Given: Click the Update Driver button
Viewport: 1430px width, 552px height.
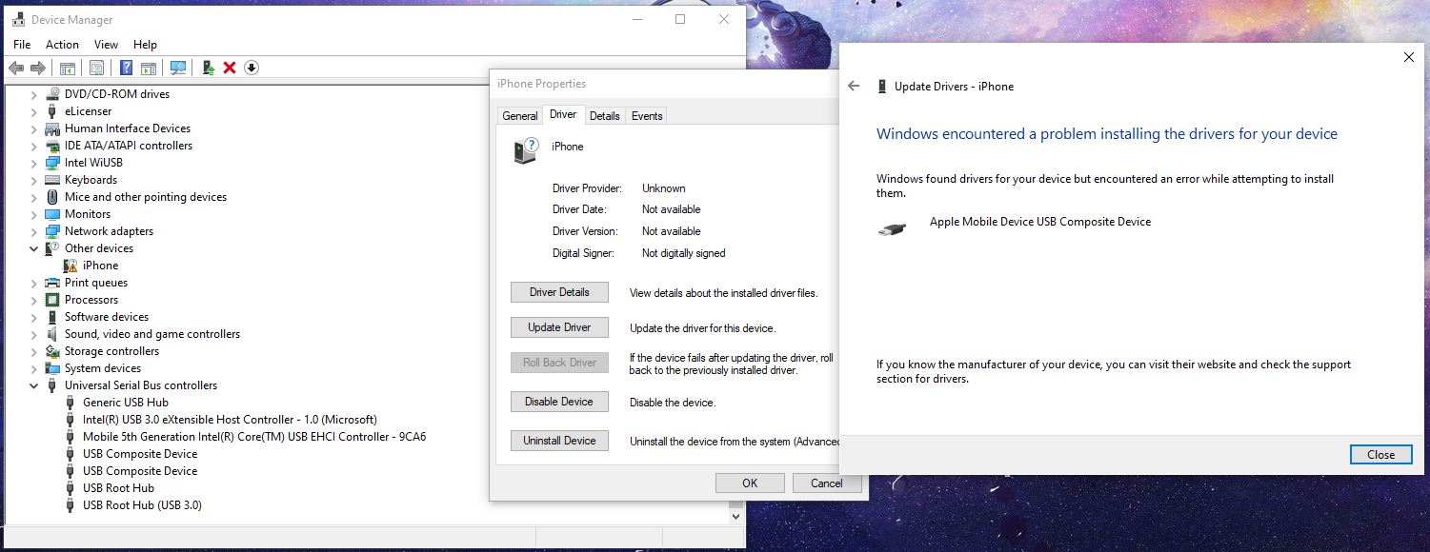Looking at the screenshot, I should coord(559,327).
